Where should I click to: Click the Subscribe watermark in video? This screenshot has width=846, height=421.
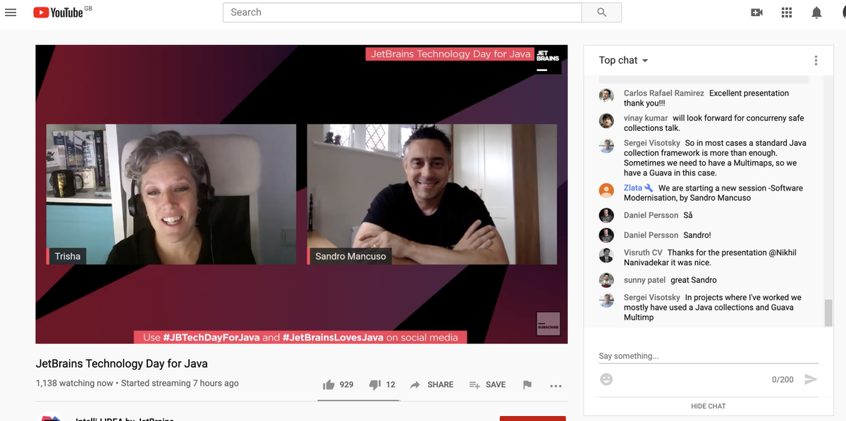click(548, 324)
